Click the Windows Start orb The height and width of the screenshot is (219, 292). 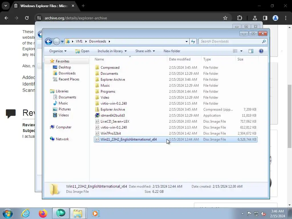pyautogui.click(x=8, y=213)
